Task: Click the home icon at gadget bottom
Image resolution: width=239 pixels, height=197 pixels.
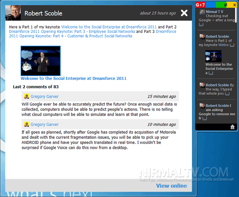Action: point(232,127)
